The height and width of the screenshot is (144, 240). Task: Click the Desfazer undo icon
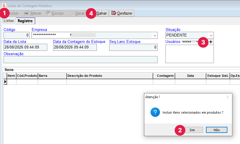(x=114, y=13)
